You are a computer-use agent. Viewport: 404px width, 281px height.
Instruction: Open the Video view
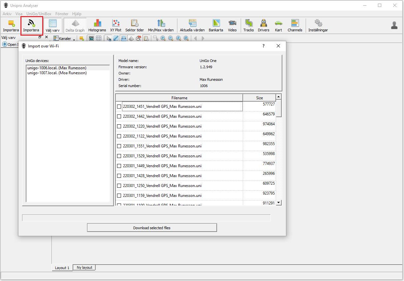[232, 26]
